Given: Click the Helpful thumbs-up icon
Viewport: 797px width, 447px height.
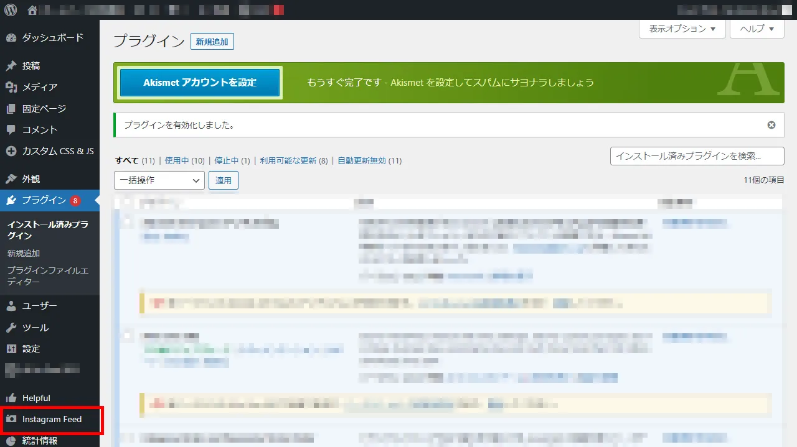Looking at the screenshot, I should (x=11, y=398).
